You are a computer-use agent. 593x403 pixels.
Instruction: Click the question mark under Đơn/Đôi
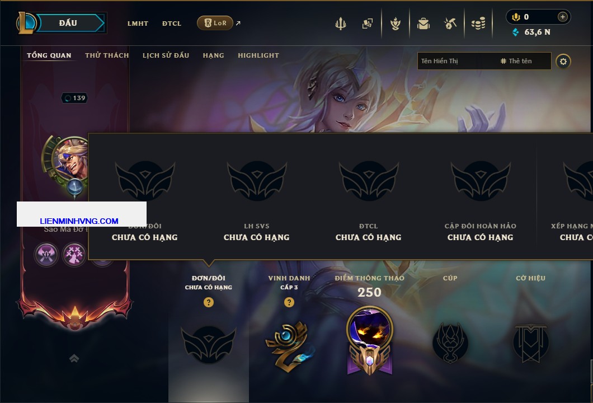click(x=208, y=302)
